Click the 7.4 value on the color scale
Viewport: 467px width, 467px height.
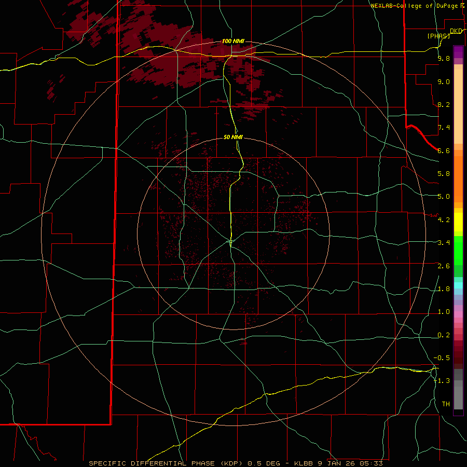pos(444,128)
